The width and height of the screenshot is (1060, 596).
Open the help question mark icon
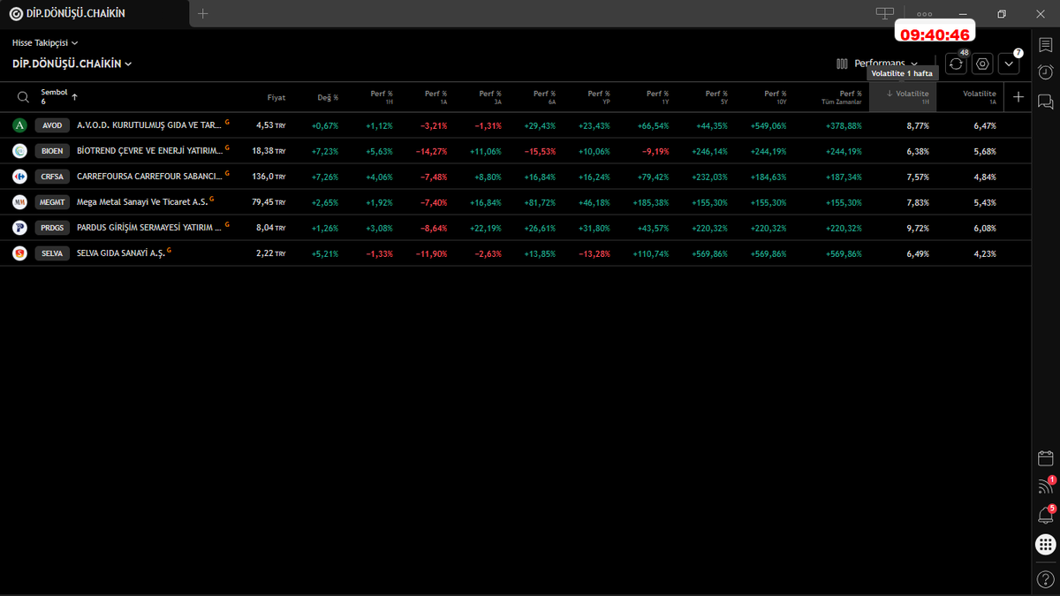point(1045,578)
